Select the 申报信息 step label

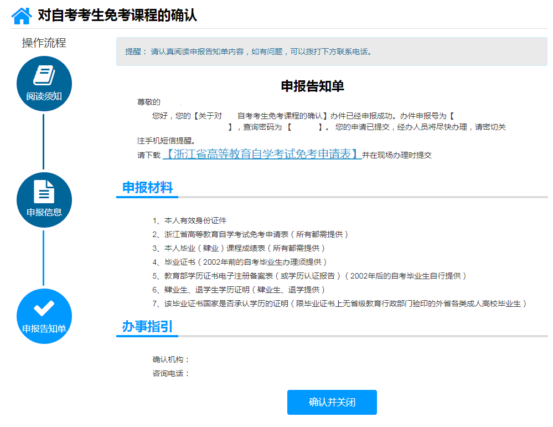point(44,212)
